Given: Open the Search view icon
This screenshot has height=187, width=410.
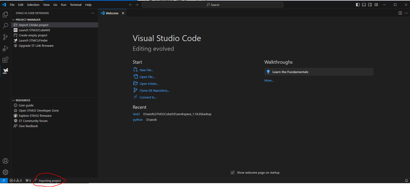Looking at the screenshot, I should [5, 26].
